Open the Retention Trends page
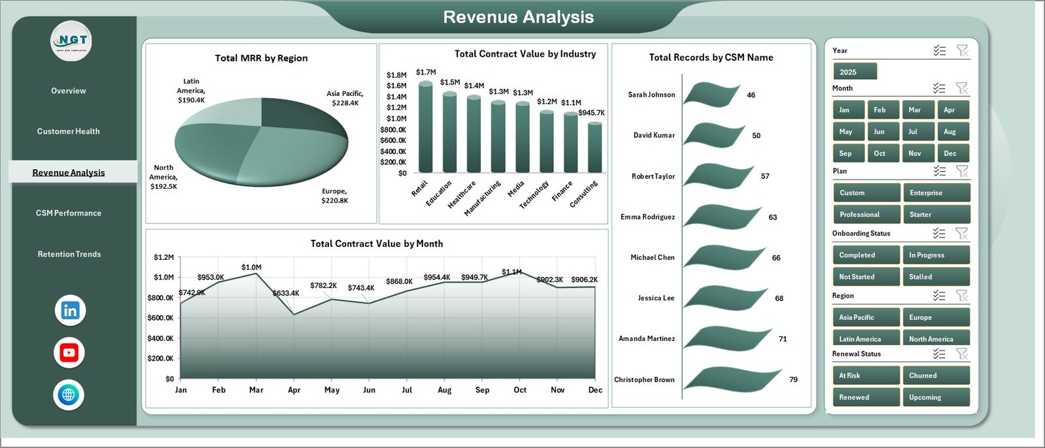1045x448 pixels. pos(69,254)
